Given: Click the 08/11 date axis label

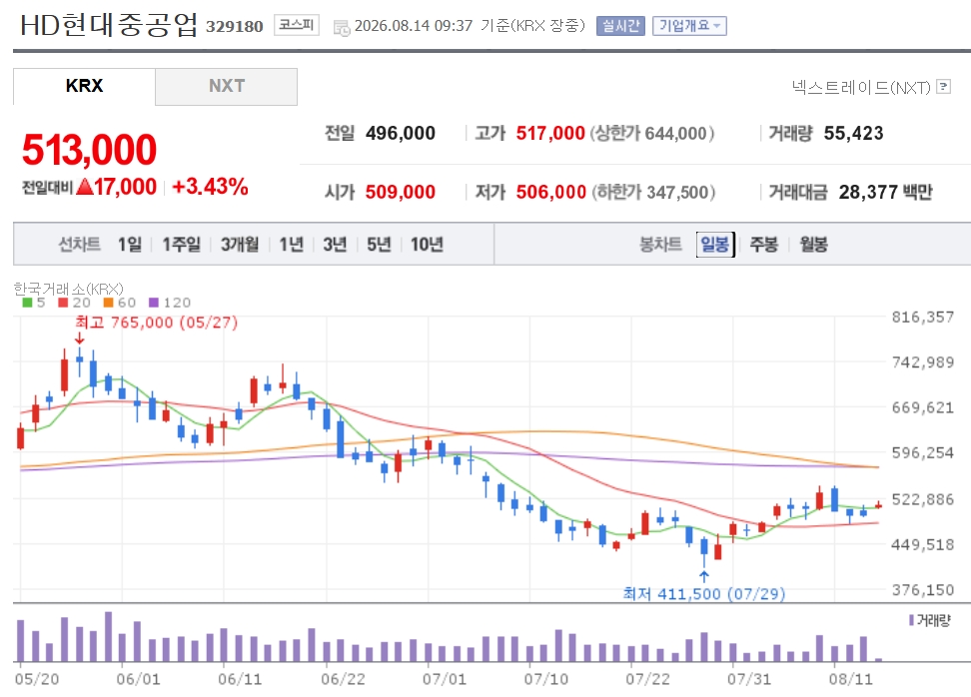Looking at the screenshot, I should (x=851, y=679).
